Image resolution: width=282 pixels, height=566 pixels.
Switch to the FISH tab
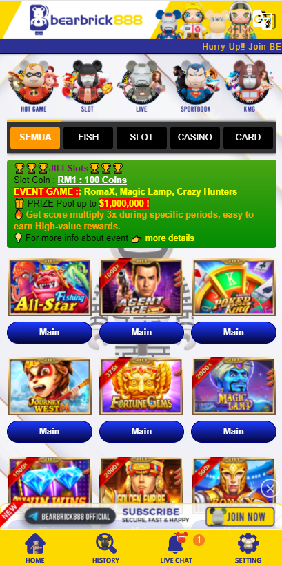tap(88, 138)
